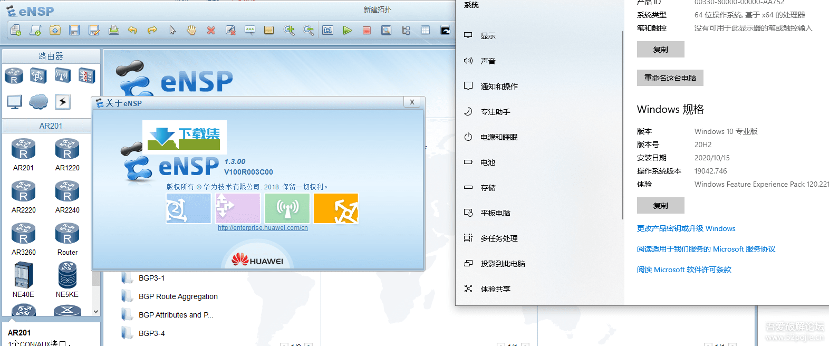This screenshot has width=829, height=346.
Task: Pick the AR2220 router device
Action: coord(24,197)
